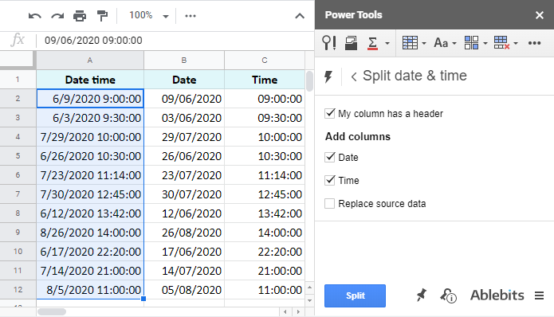The height and width of the screenshot is (317, 554).
Task: Collapse the toolbar with up chevron
Action: click(x=300, y=16)
